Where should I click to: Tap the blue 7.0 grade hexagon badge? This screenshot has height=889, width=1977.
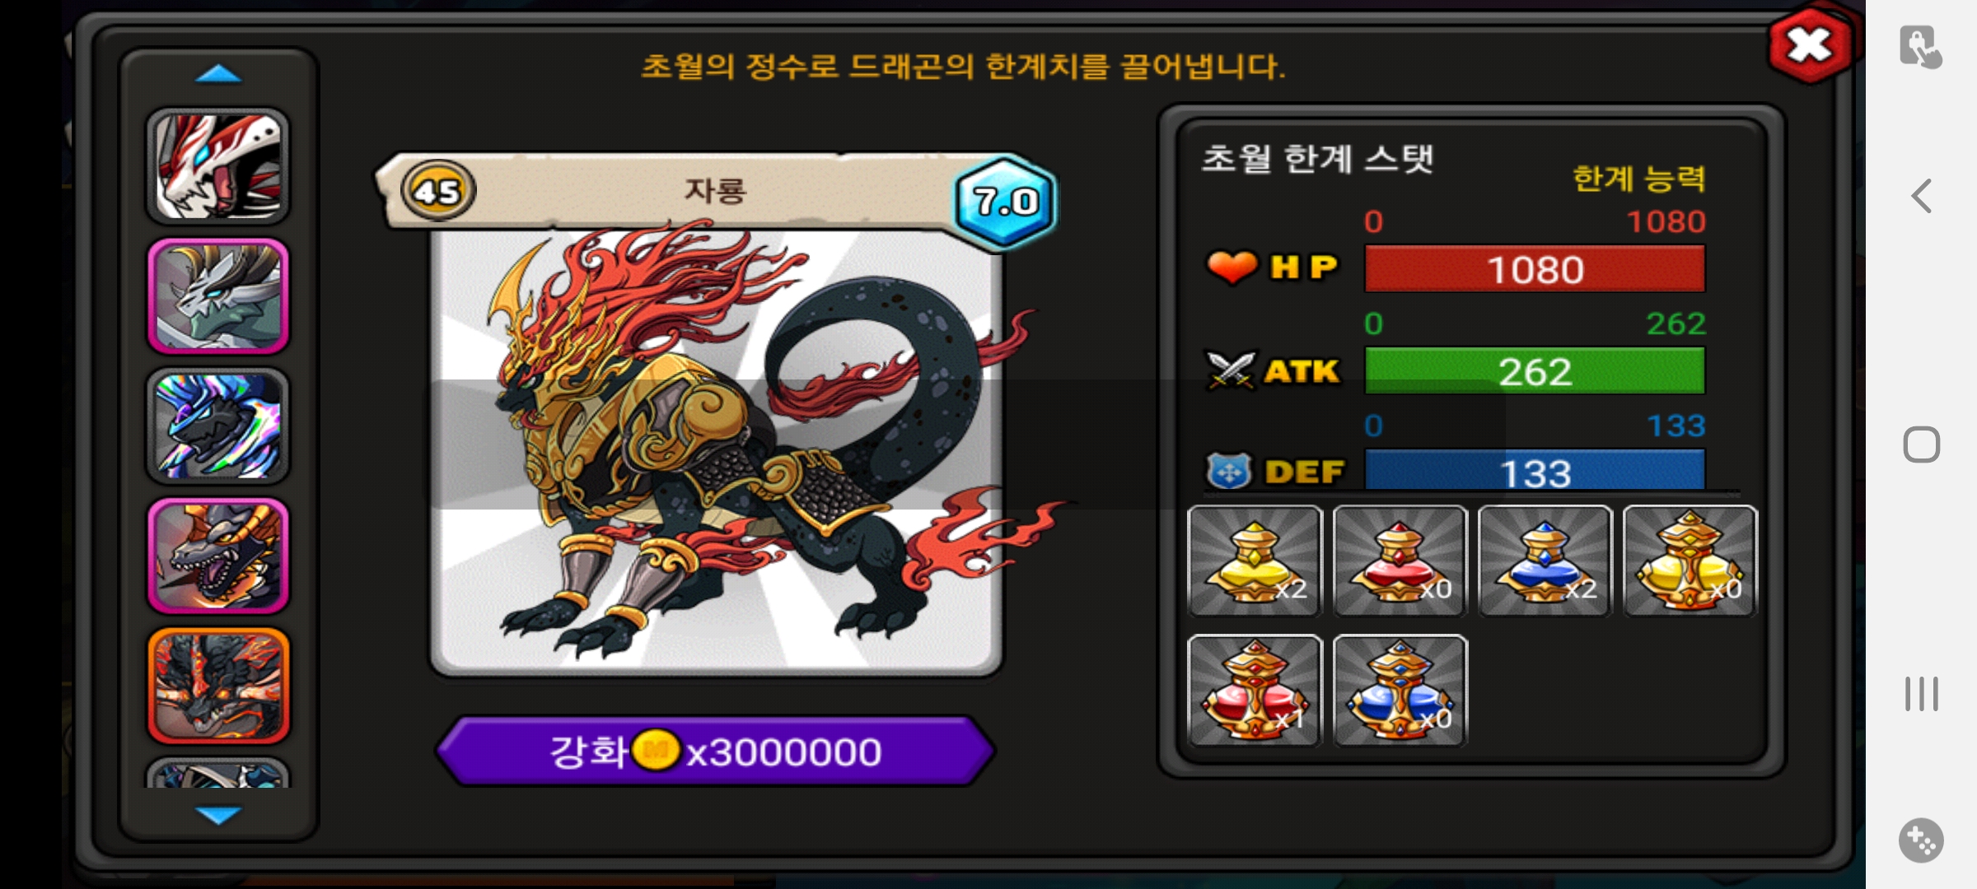click(1005, 201)
